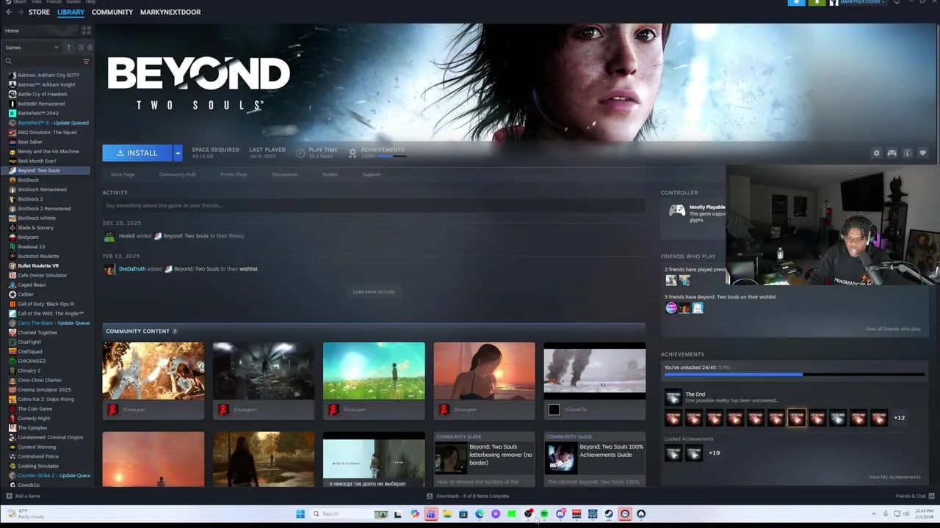Open advanced filter options in sidebar
Image resolution: width=940 pixels, height=528 pixels.
click(86, 61)
